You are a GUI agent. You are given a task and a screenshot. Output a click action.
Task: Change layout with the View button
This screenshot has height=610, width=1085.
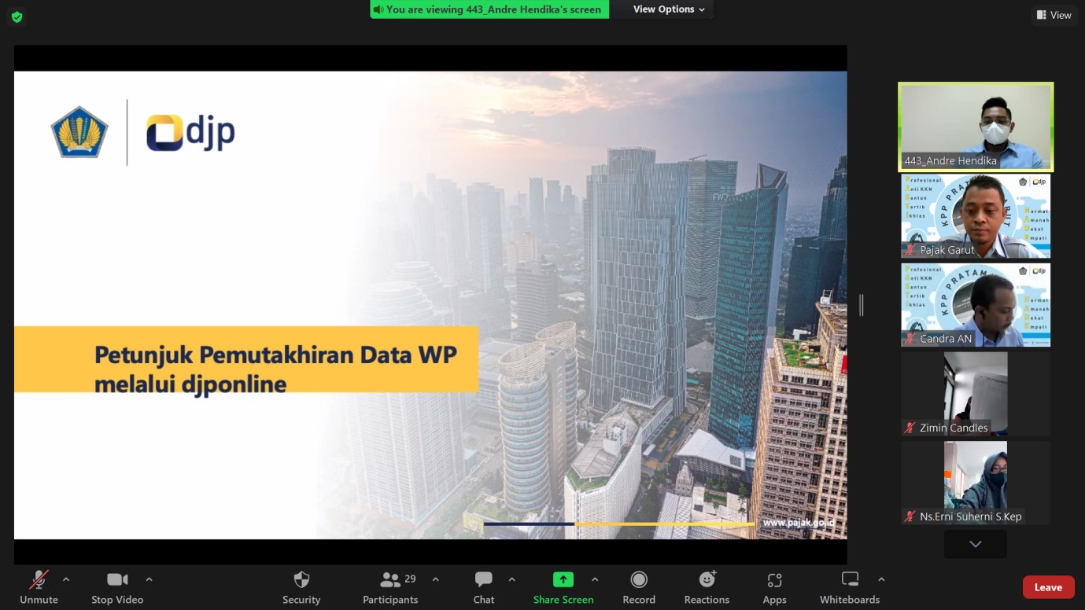[1054, 15]
